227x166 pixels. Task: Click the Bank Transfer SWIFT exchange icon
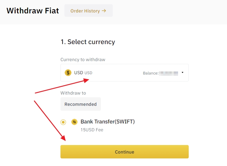[74, 122]
